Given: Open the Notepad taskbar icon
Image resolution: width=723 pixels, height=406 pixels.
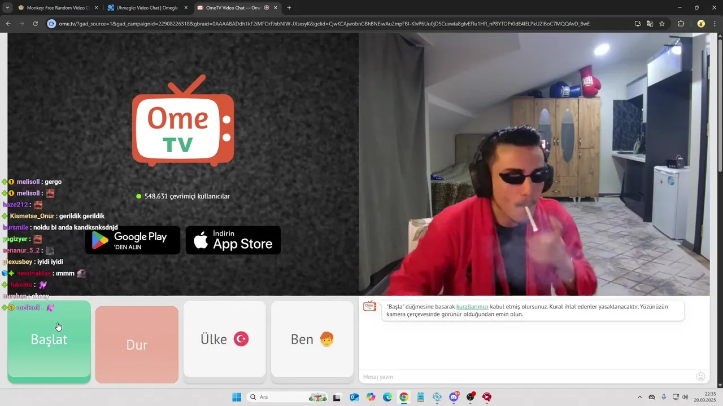Looking at the screenshot, I should click(x=421, y=397).
